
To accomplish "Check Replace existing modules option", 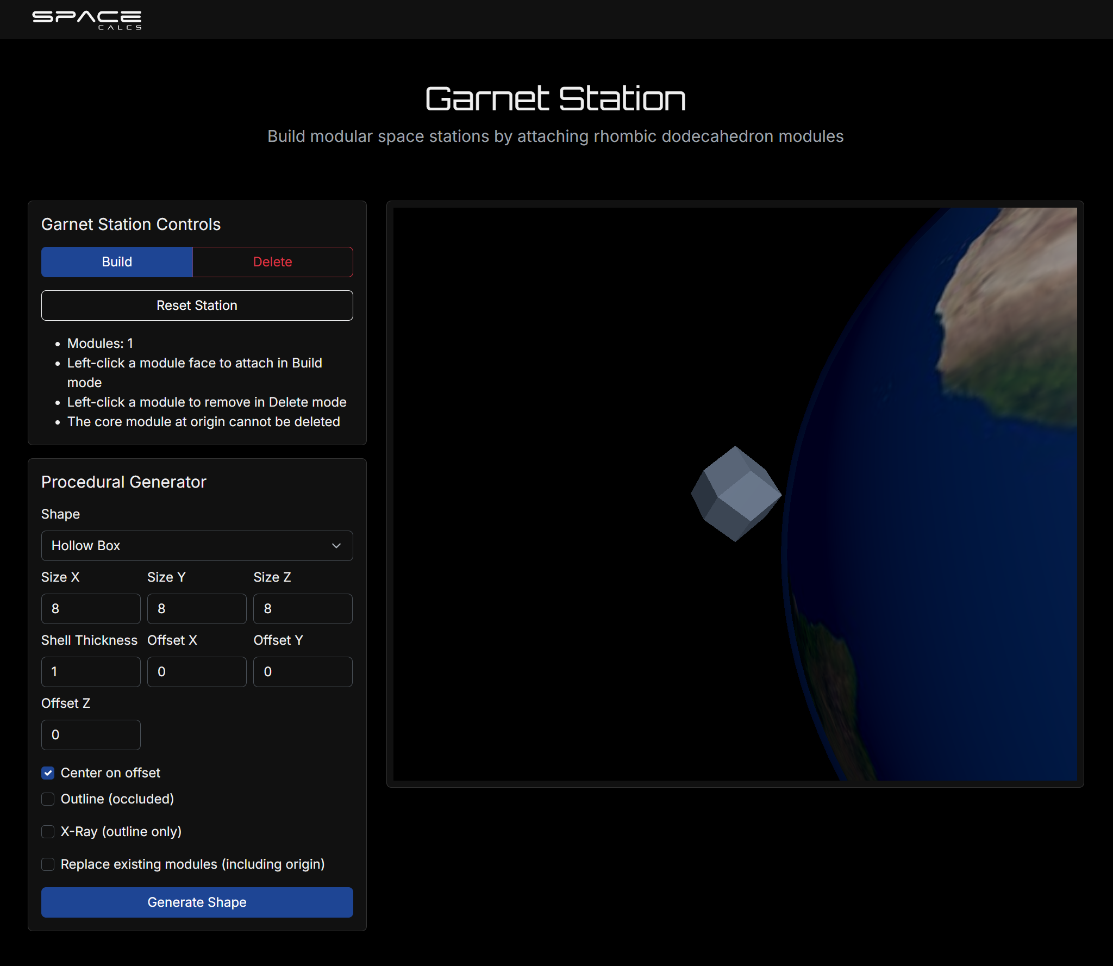I will pos(48,864).
